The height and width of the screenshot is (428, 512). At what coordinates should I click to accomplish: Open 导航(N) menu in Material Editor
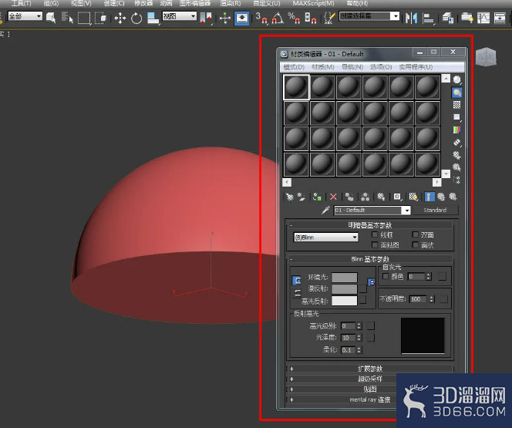coord(352,67)
